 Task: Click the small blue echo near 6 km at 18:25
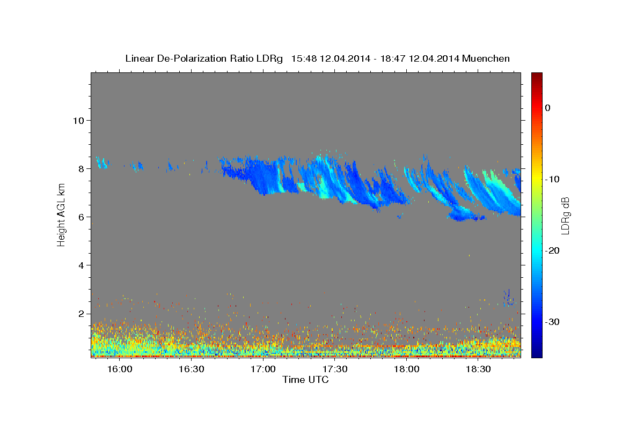tap(466, 214)
